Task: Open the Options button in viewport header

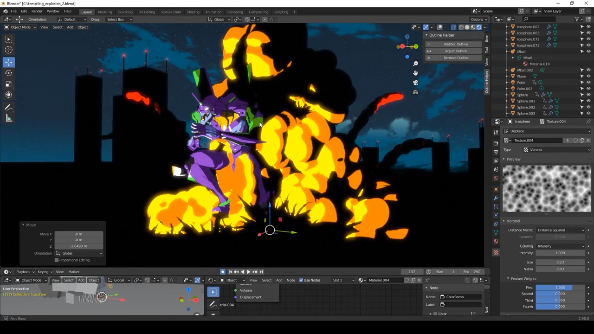Action: click(x=478, y=19)
